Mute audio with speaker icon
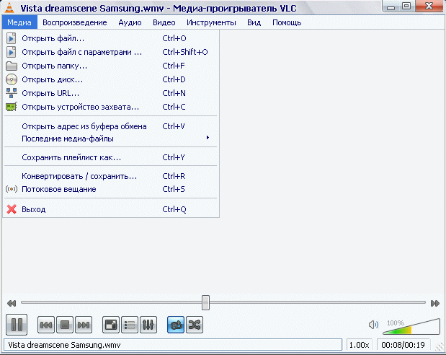 (373, 325)
